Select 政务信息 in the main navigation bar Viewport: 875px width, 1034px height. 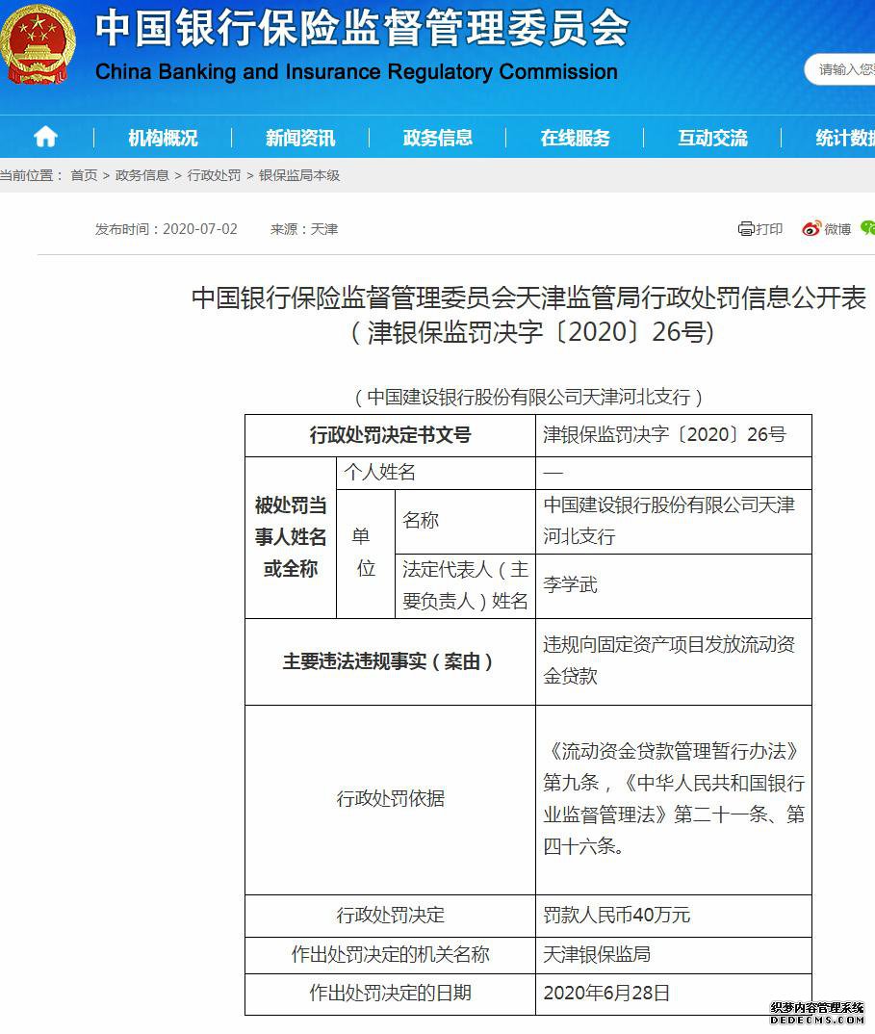(438, 138)
